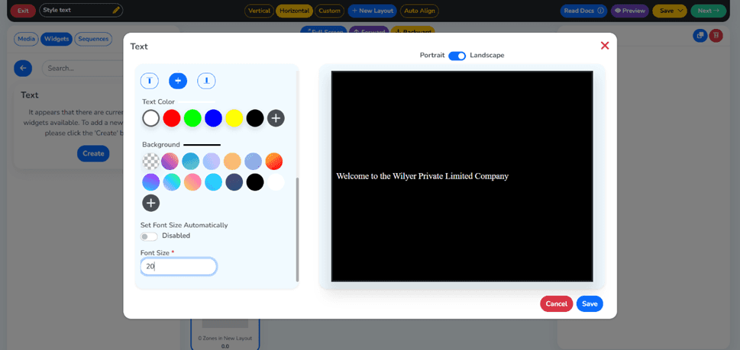Open Read Docs
The width and height of the screenshot is (740, 350).
[583, 11]
